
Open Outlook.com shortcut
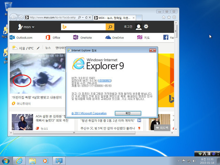(x=21, y=37)
